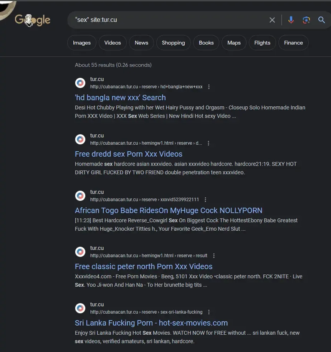Select the Shopping filter chip
Viewport: 331px width, 352px height.
(173, 43)
